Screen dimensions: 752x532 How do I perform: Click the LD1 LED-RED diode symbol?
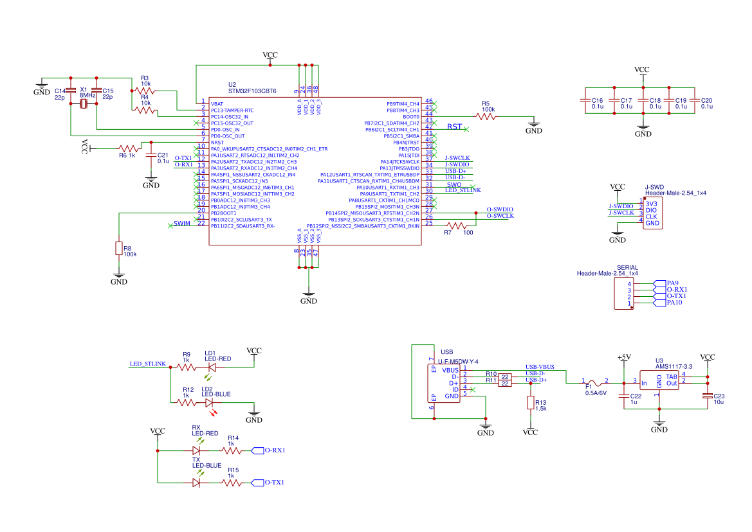(212, 368)
